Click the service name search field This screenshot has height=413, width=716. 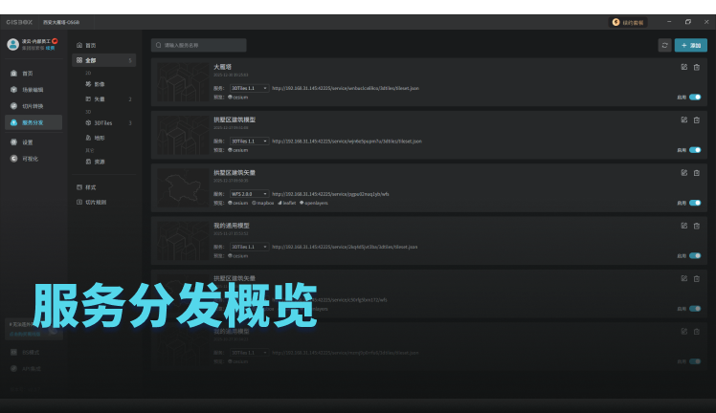tap(198, 45)
